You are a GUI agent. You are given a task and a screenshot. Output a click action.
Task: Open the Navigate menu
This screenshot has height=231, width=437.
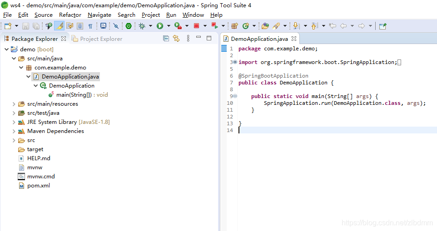(x=99, y=15)
